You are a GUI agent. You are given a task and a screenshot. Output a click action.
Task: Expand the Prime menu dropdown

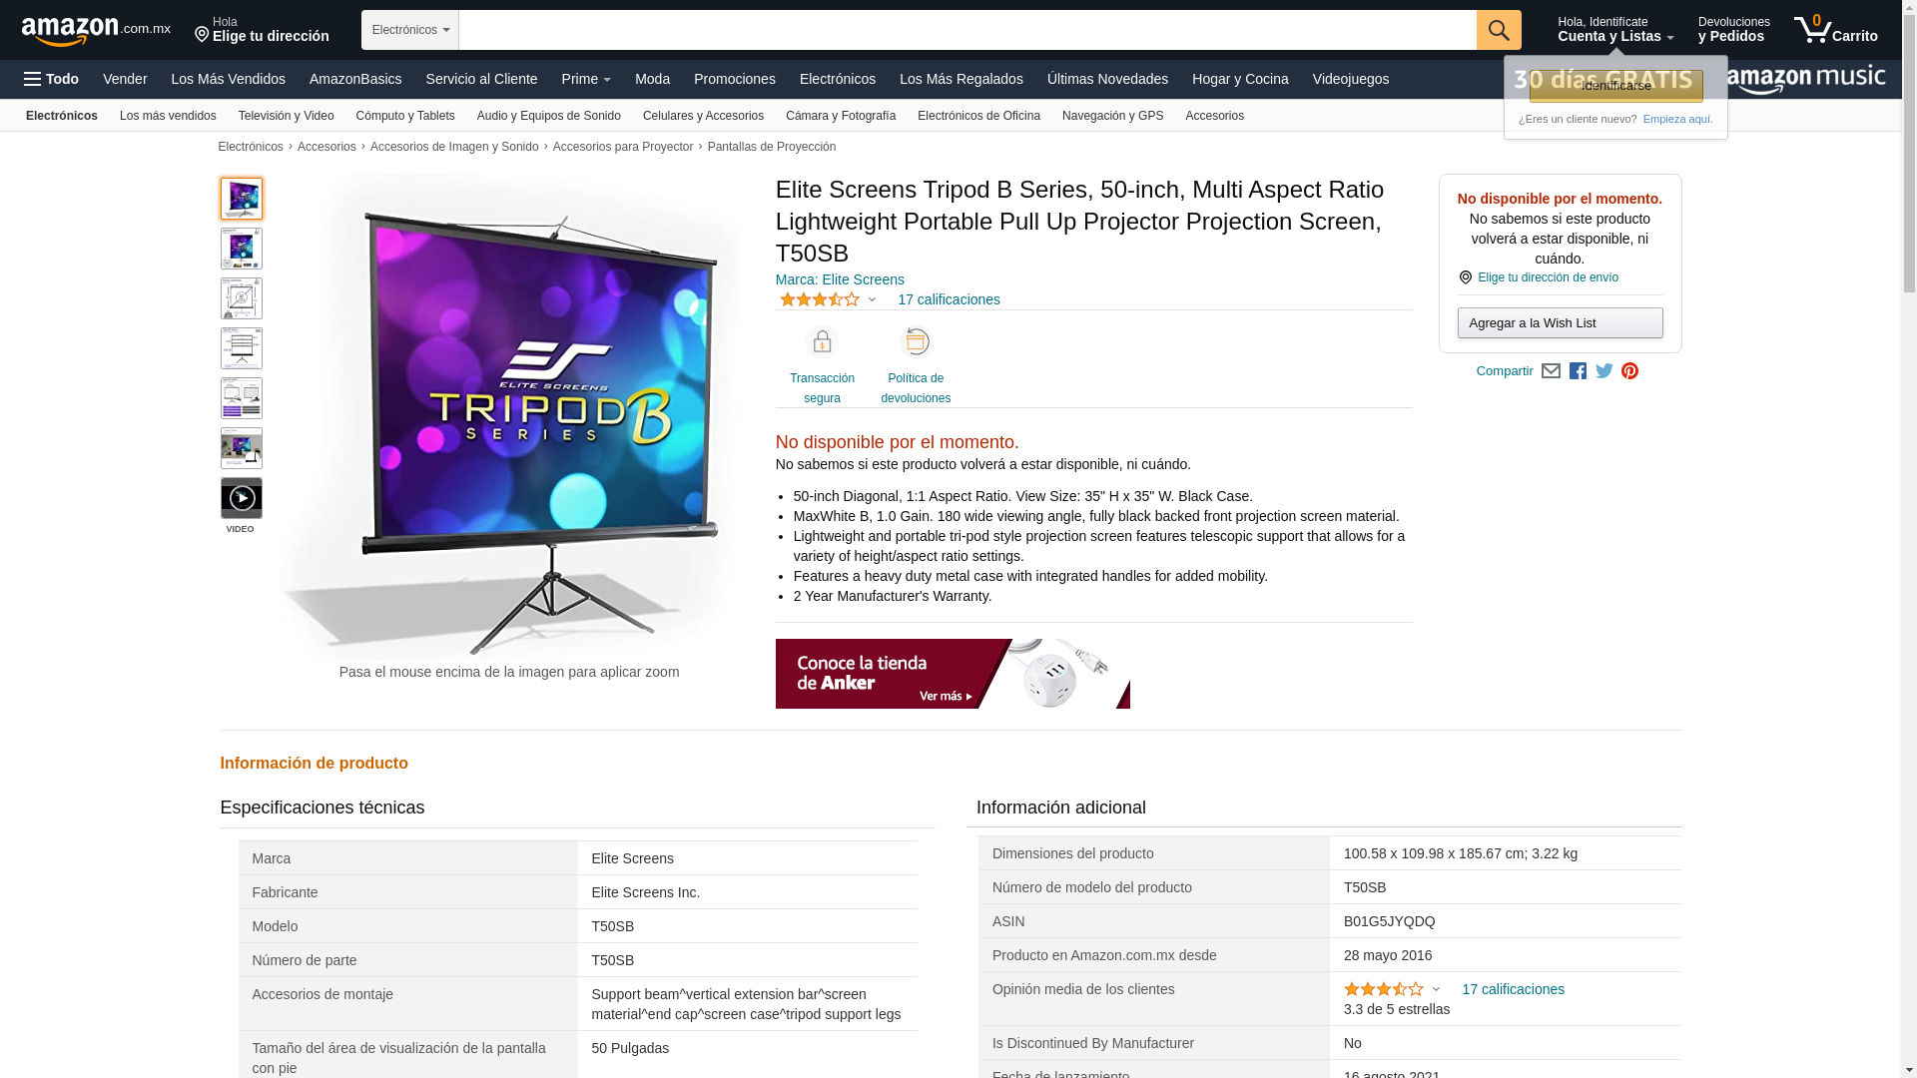[x=586, y=79]
